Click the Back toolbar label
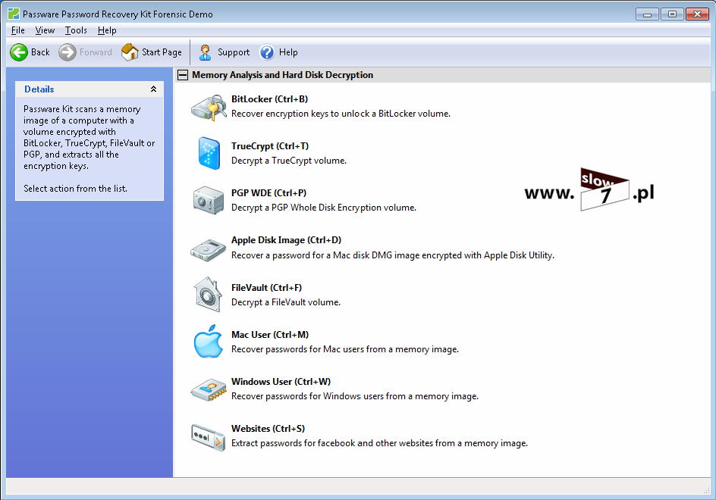Screen dimensions: 716x500 point(40,52)
